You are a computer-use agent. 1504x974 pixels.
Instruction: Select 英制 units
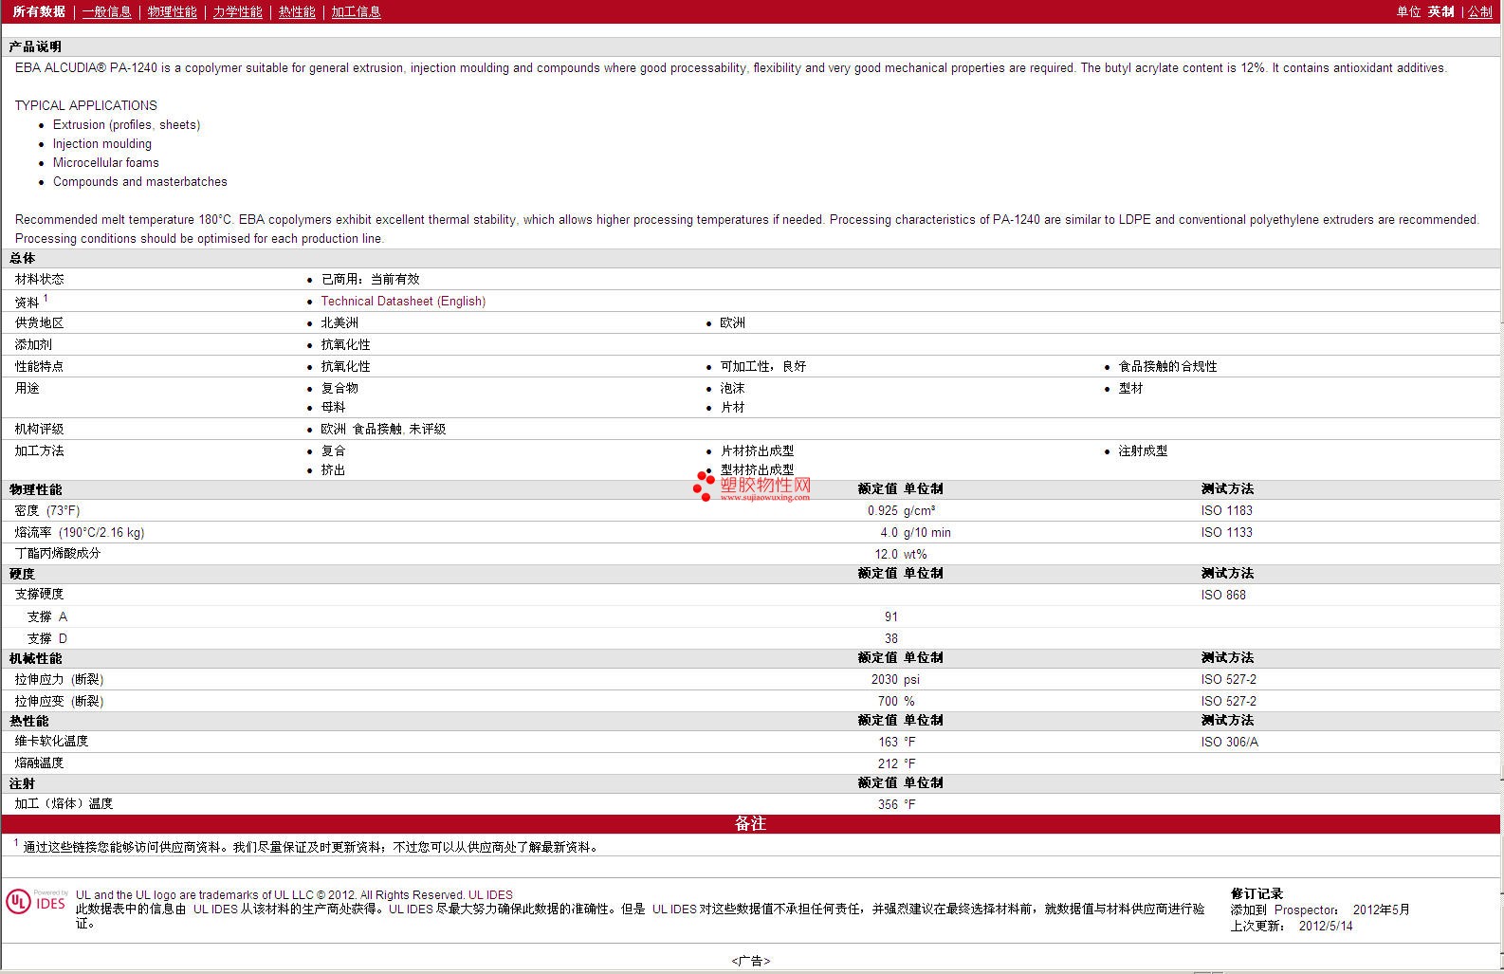(1440, 11)
